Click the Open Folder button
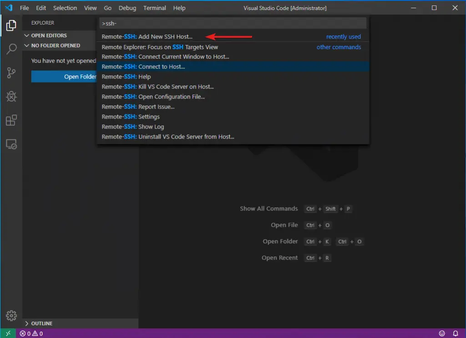The height and width of the screenshot is (338, 466). [64, 77]
